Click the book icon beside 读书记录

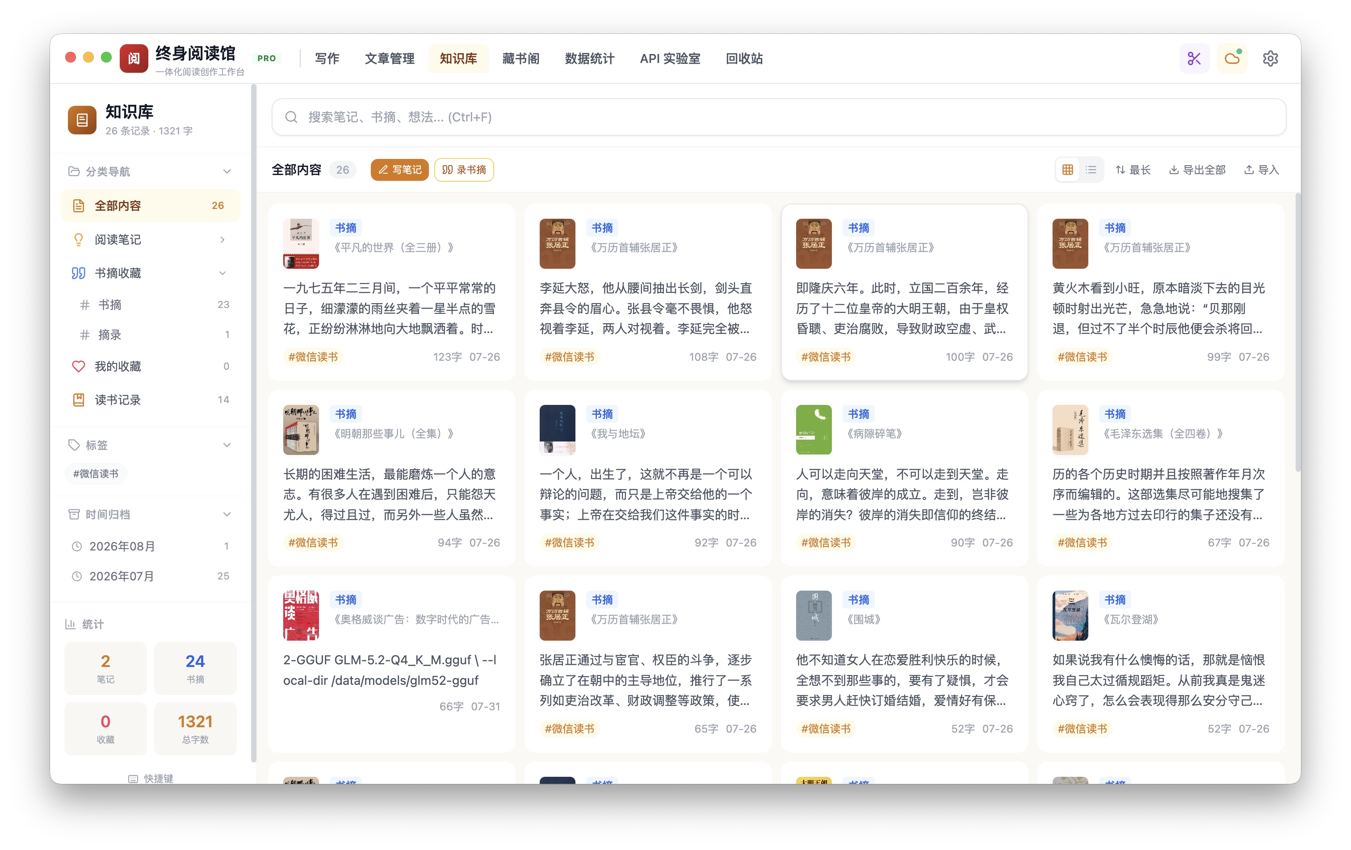point(79,400)
